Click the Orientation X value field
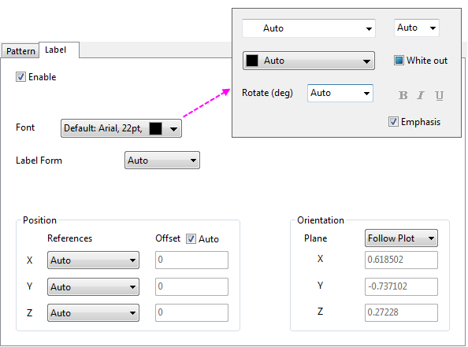Viewport: 468px width, 347px height. [401, 260]
